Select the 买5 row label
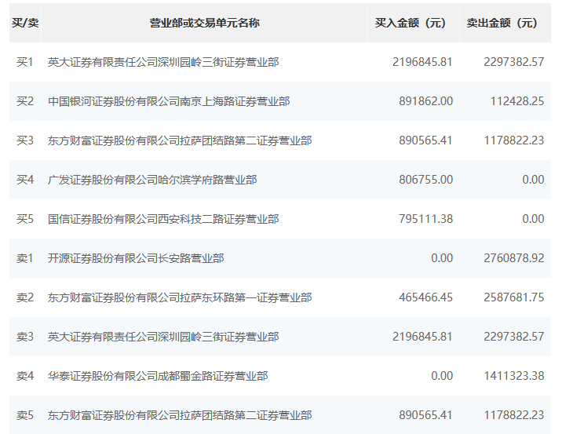 click(x=25, y=219)
